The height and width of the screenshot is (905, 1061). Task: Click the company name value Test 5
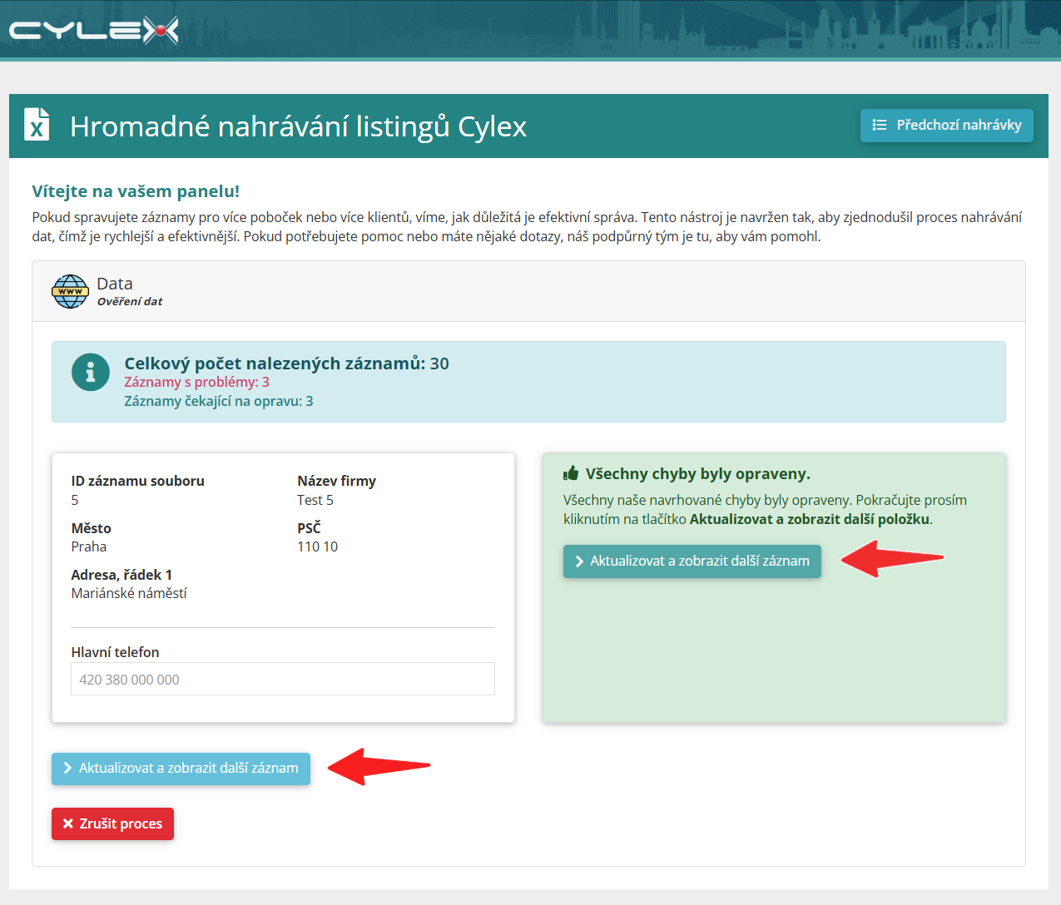coord(315,500)
